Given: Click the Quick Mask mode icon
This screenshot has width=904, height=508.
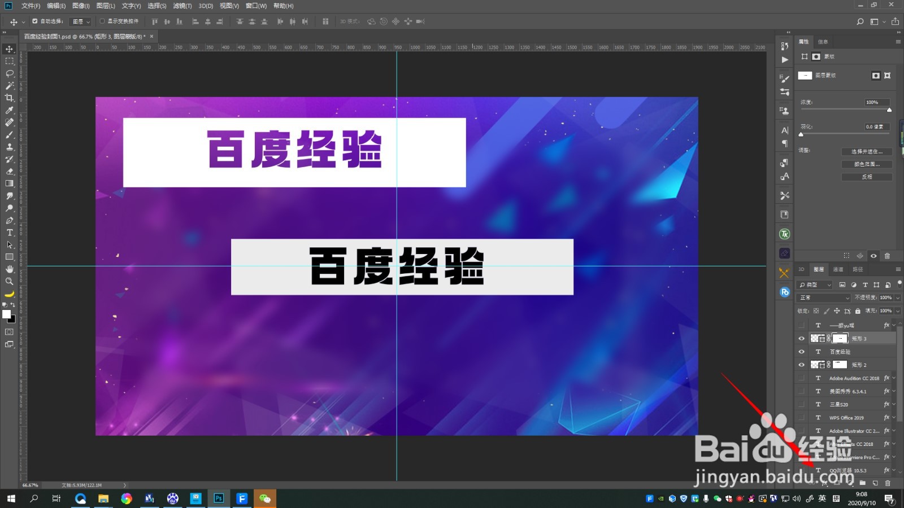Looking at the screenshot, I should [10, 332].
